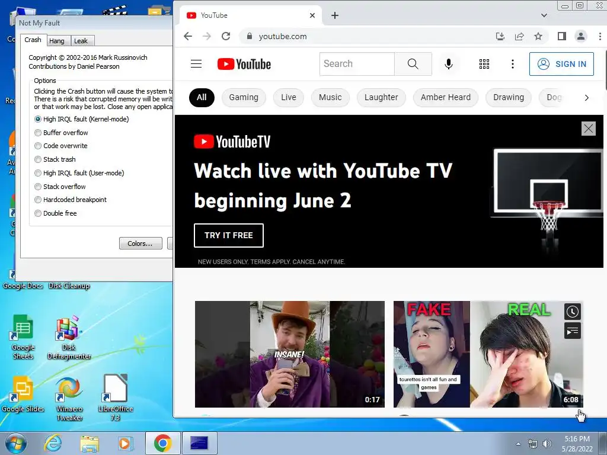The width and height of the screenshot is (607, 455).
Task: Filter YouTube feed by the All chip
Action: [x=202, y=98]
